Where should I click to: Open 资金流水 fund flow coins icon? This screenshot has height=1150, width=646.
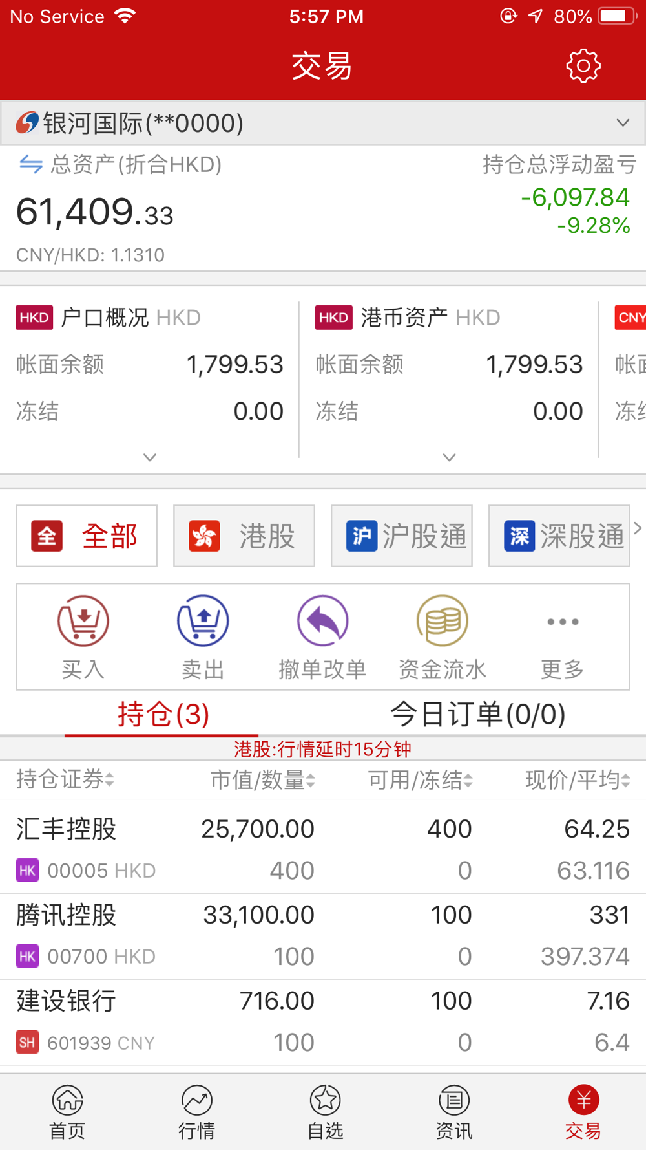[443, 621]
